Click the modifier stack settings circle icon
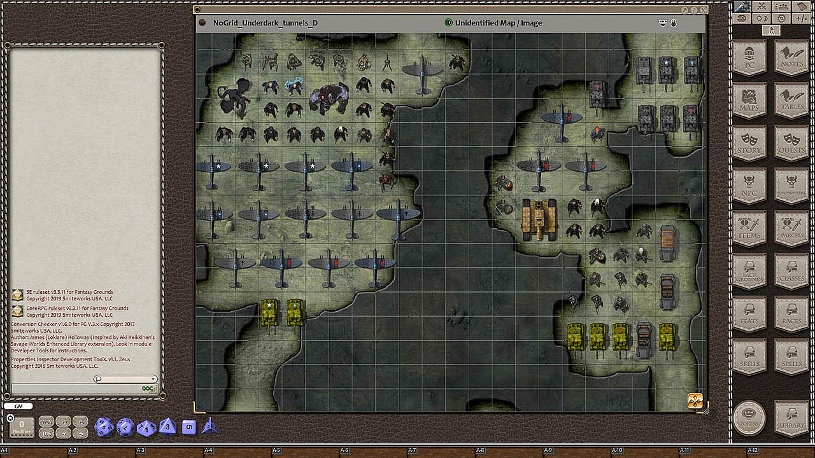815x458 pixels. coord(10,418)
